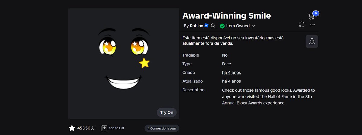Click the refresh arrows icon
Screen dimensions: 362x135
(302, 24)
